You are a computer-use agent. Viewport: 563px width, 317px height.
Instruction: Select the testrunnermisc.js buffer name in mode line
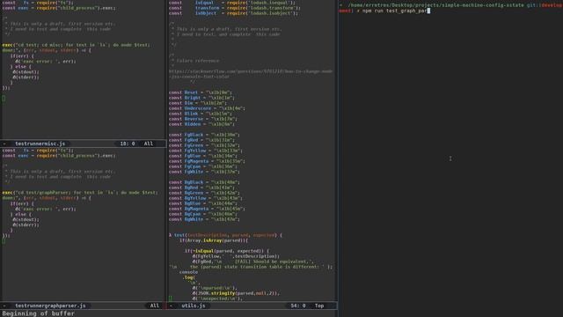click(x=40, y=144)
